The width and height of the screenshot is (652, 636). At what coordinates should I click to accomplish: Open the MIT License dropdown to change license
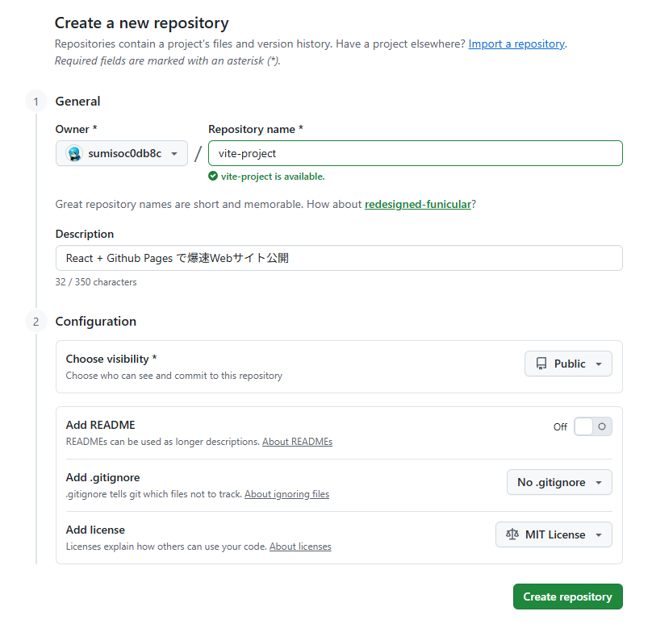tap(554, 534)
